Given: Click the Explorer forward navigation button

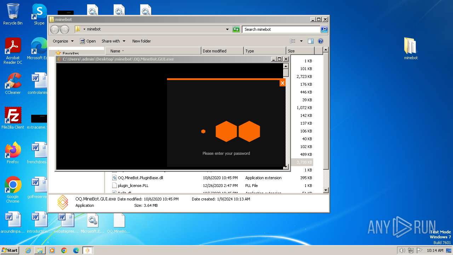Looking at the screenshot, I should tap(64, 29).
